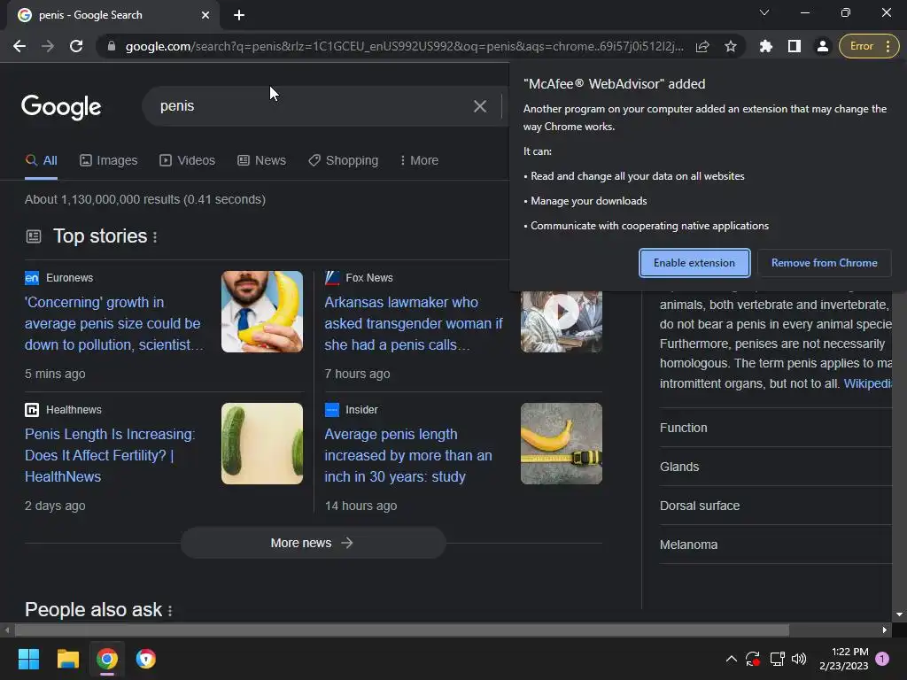View site information via lock icon
Screen dimensions: 907x680
[x=111, y=46]
